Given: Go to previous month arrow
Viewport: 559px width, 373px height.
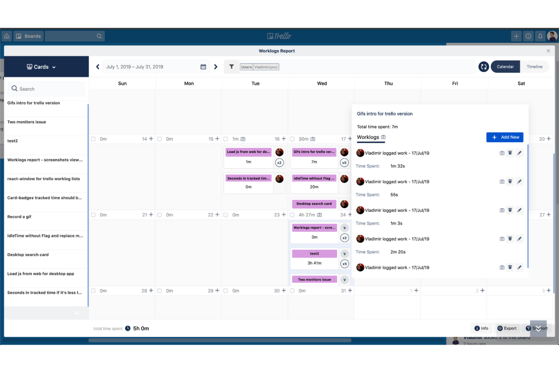Looking at the screenshot, I should click(98, 67).
